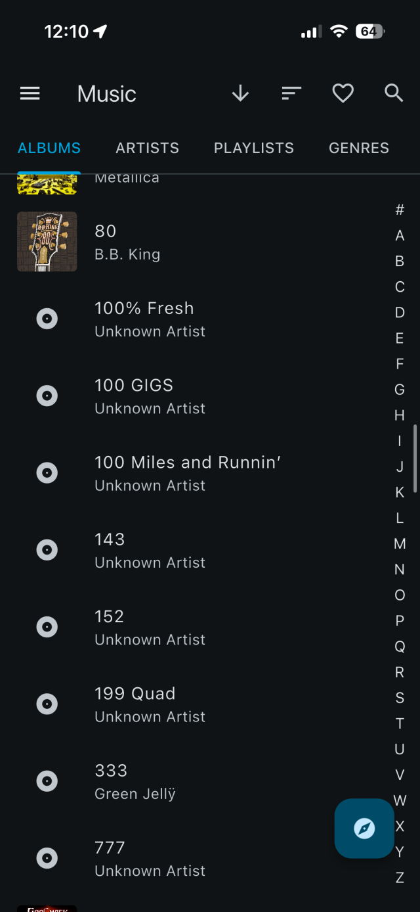420x912 pixels.
Task: Switch to the Artists tab
Action: (147, 148)
